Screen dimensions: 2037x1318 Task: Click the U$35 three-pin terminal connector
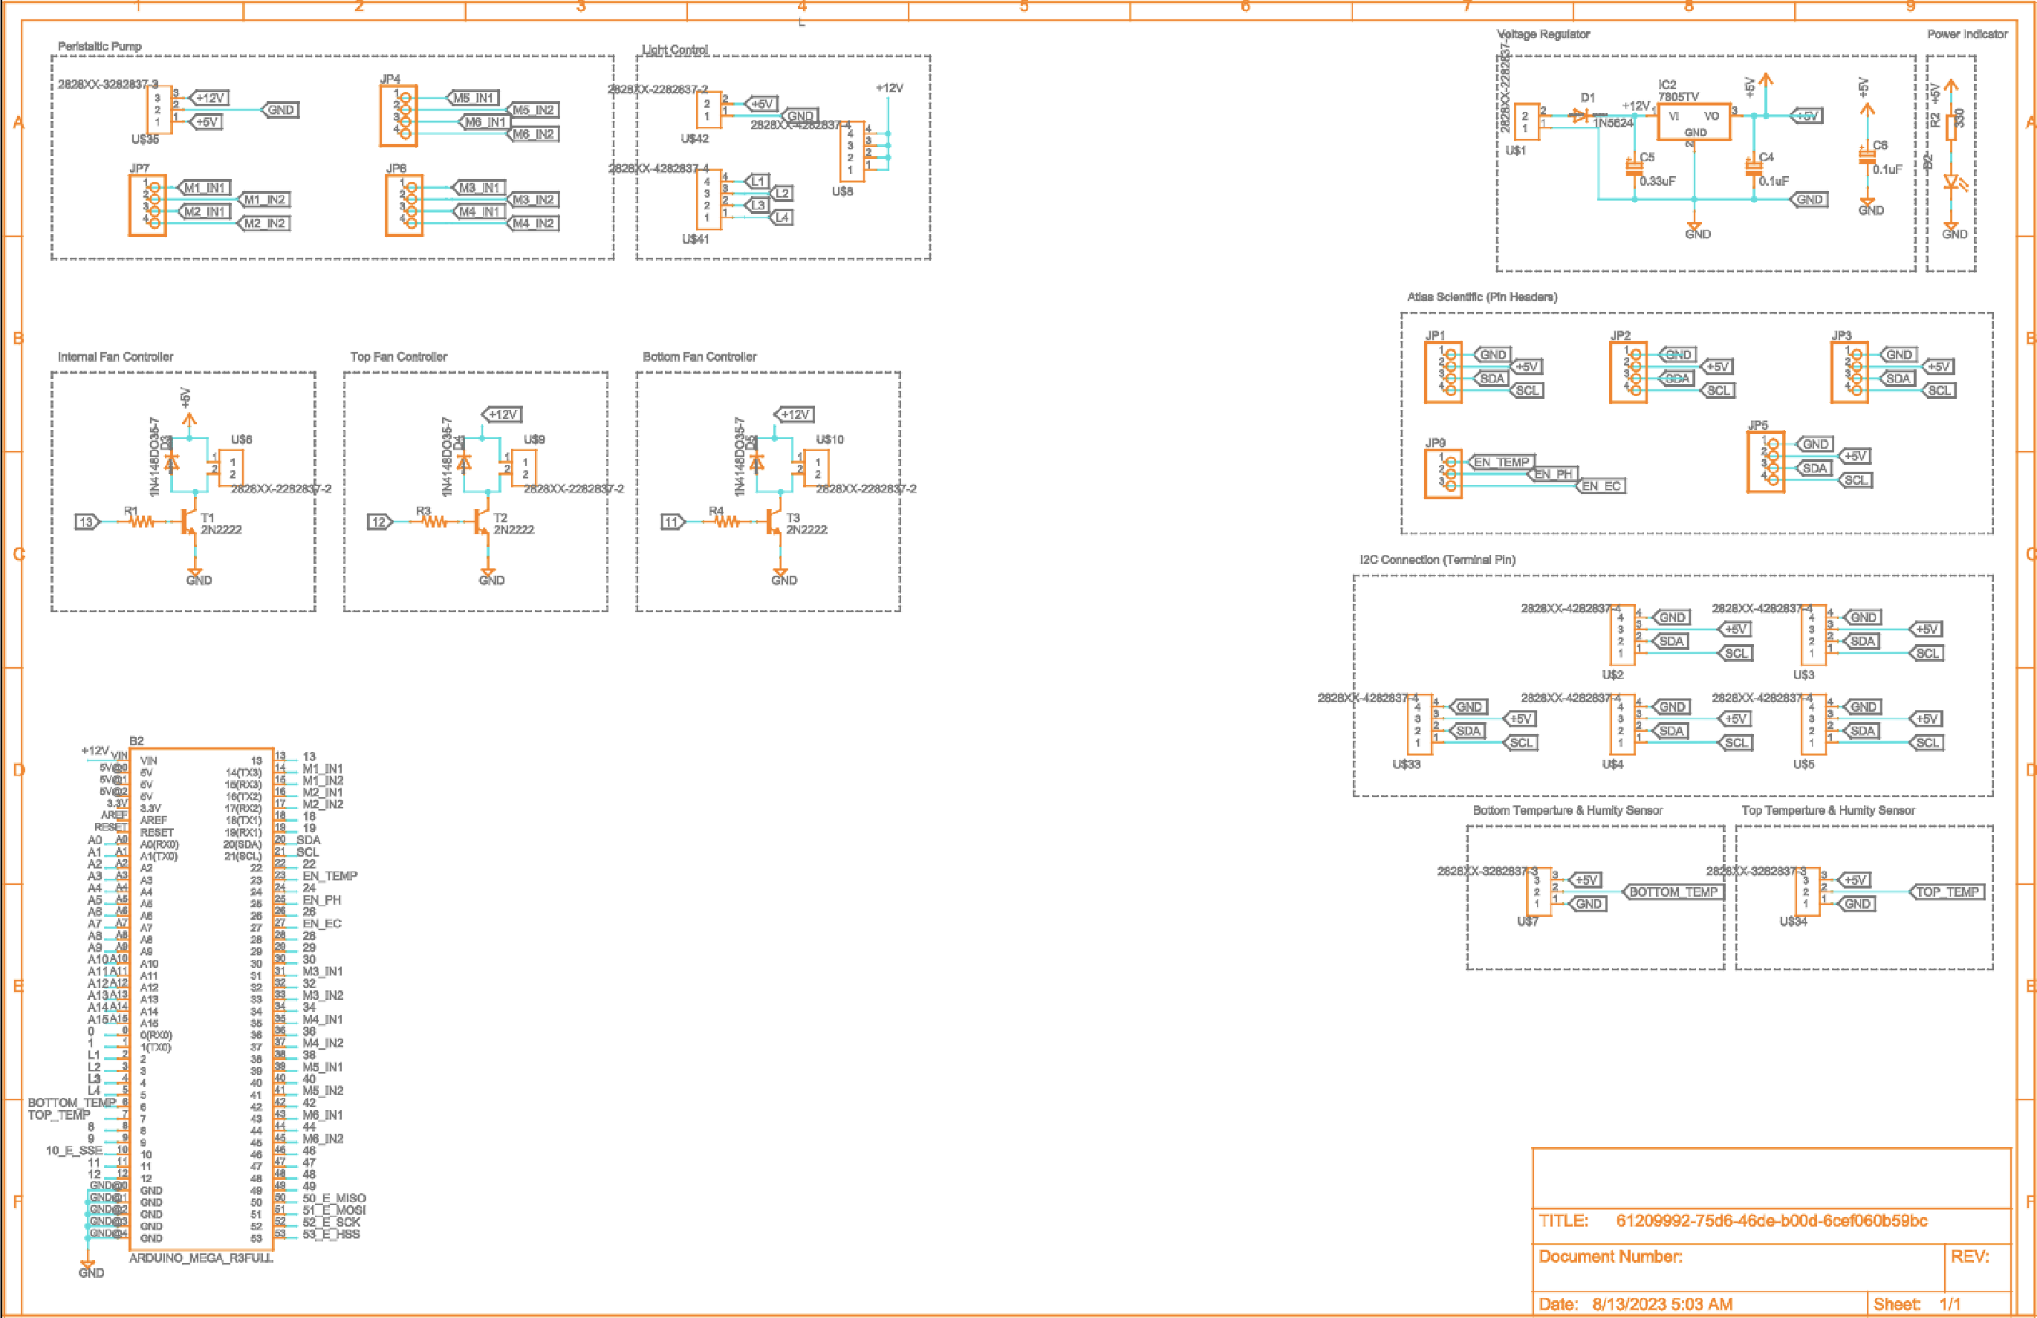coord(159,109)
